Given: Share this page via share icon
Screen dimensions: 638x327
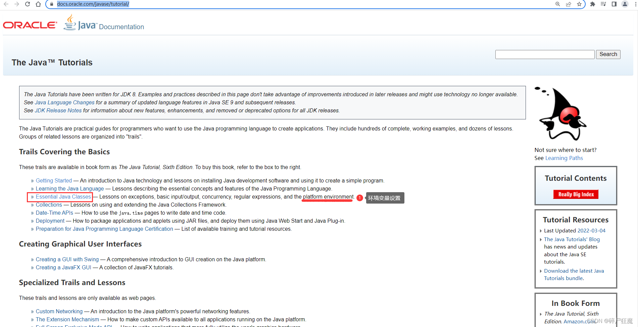Looking at the screenshot, I should (569, 4).
